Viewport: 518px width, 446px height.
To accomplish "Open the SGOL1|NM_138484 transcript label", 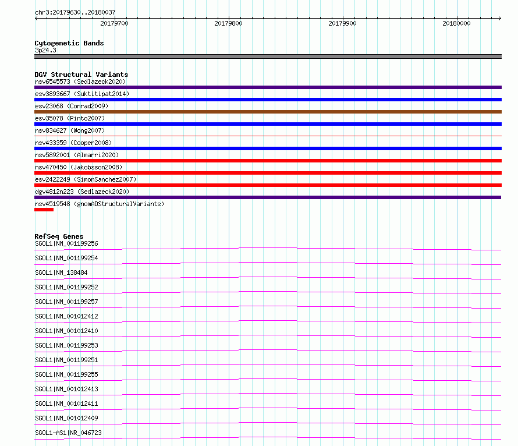I will coord(61,272).
